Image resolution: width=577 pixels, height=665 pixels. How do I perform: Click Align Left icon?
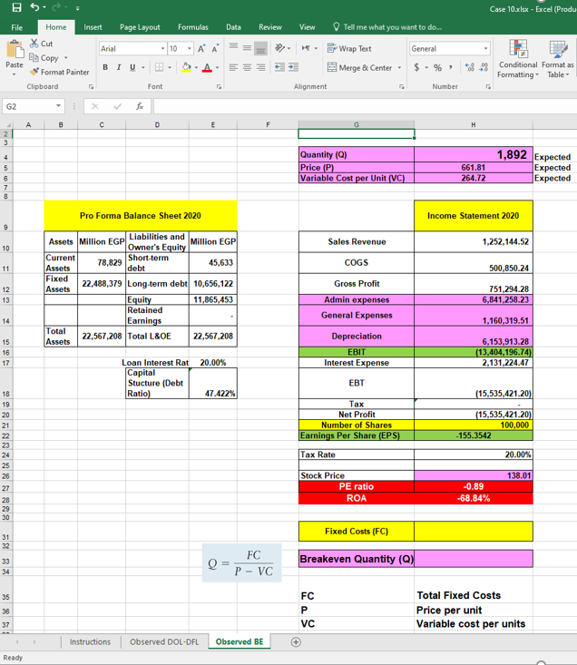click(x=233, y=67)
